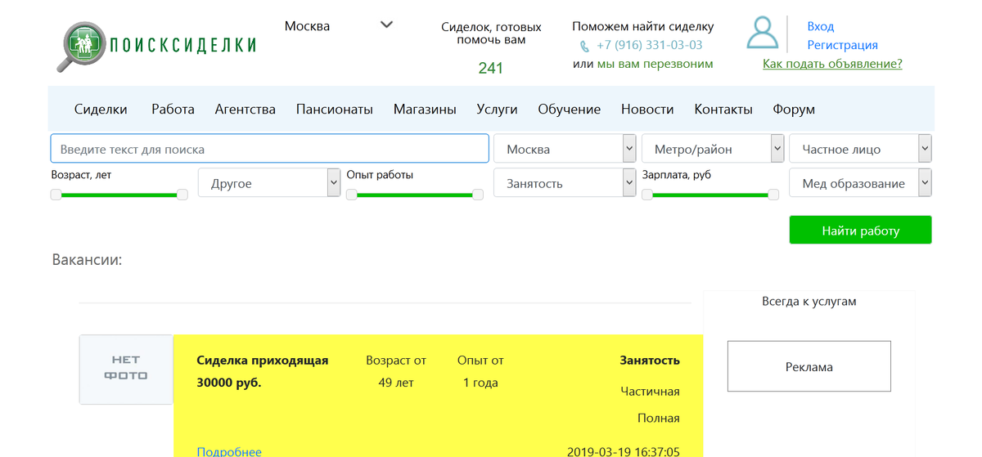This screenshot has width=982, height=457.
Task: Open the Мед образование dropdown
Action: 860,183
